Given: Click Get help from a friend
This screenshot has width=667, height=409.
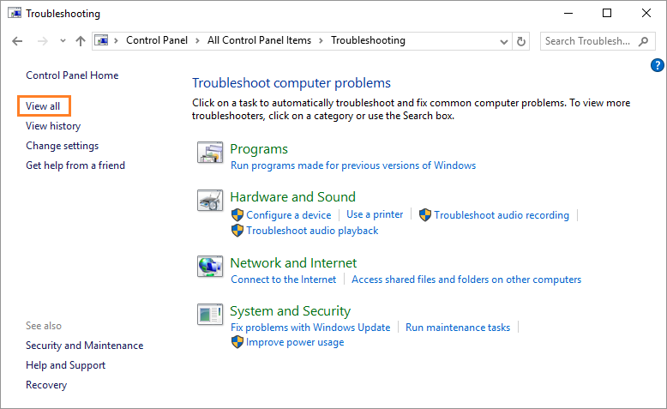Looking at the screenshot, I should coord(75,165).
